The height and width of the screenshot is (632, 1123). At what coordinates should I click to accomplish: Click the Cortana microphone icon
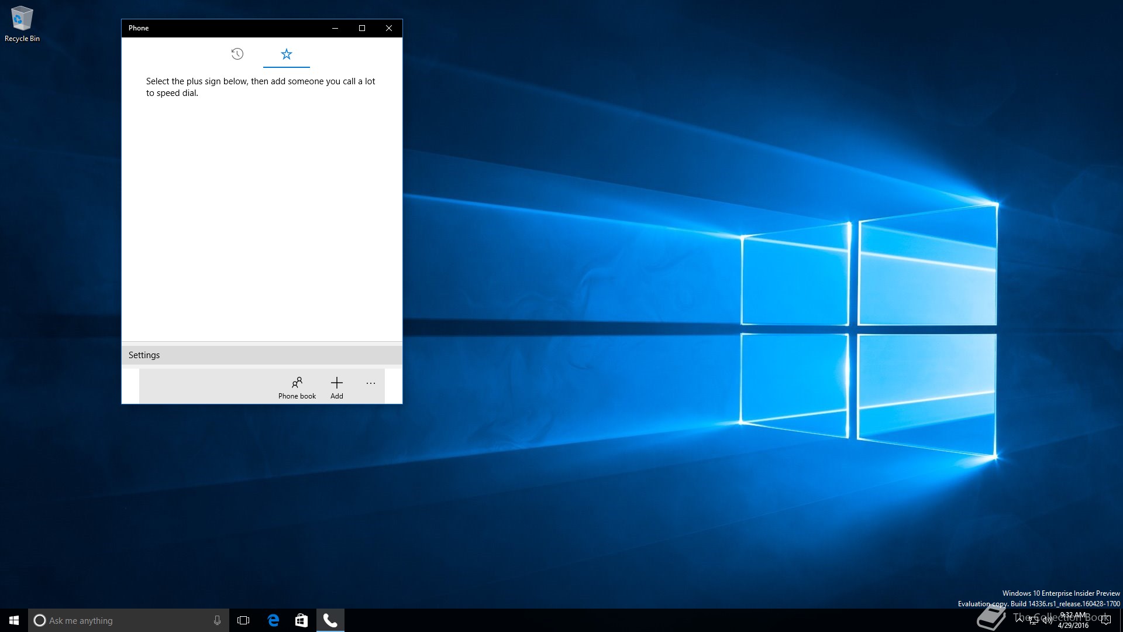[x=217, y=620]
